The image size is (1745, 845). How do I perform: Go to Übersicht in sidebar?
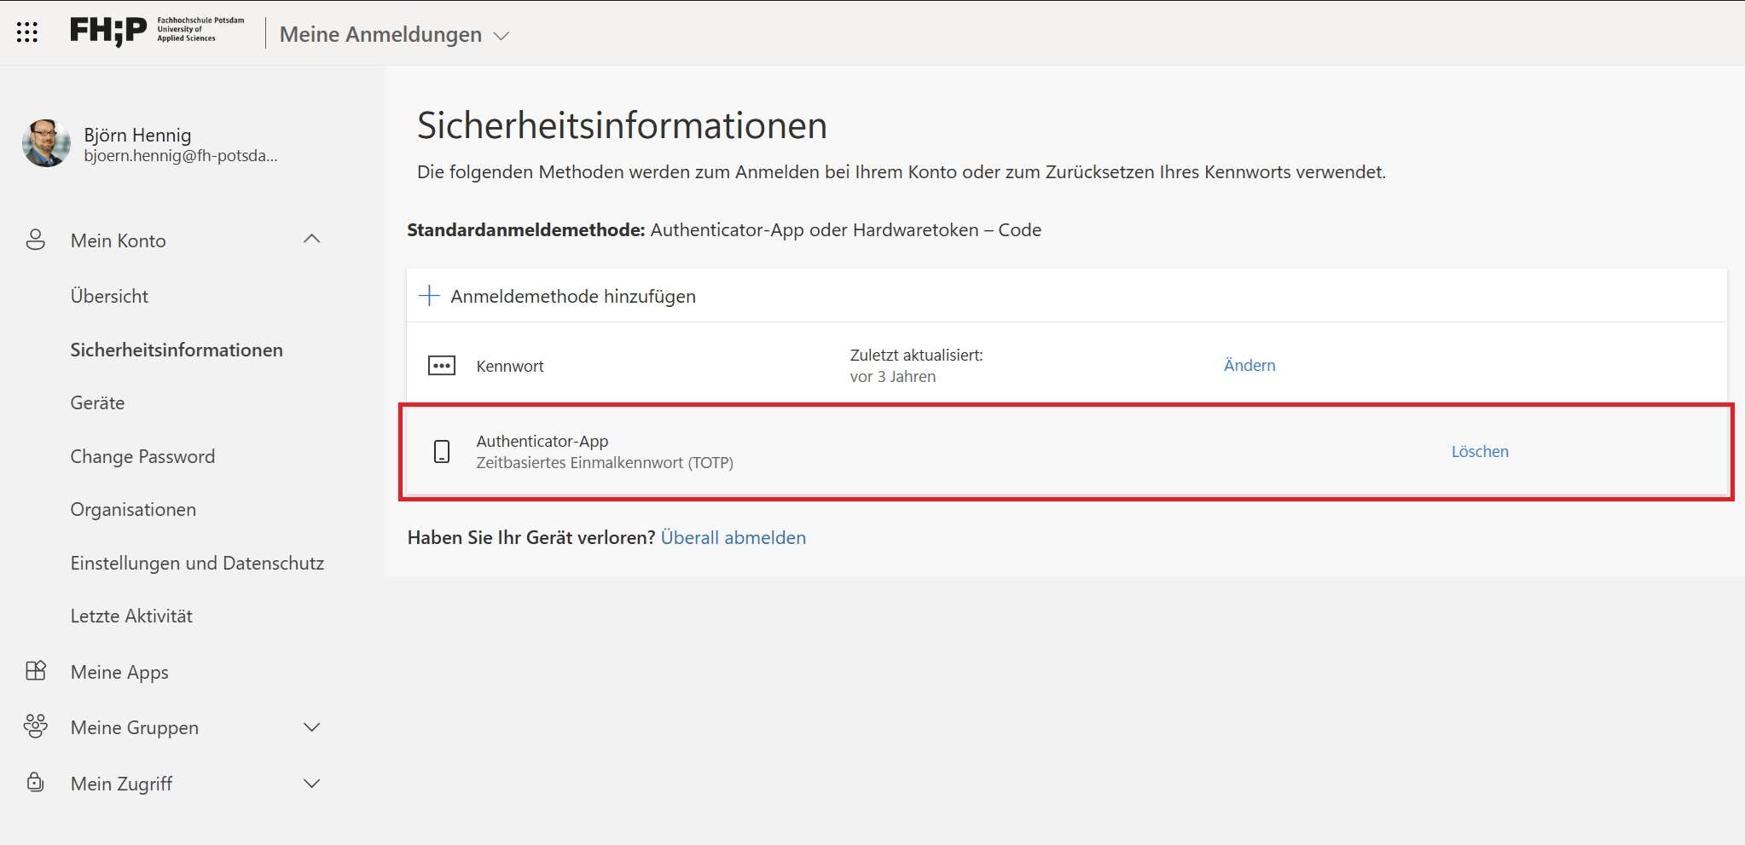click(109, 296)
